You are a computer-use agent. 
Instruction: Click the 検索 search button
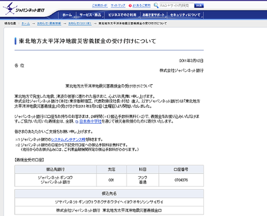pos(199,6)
